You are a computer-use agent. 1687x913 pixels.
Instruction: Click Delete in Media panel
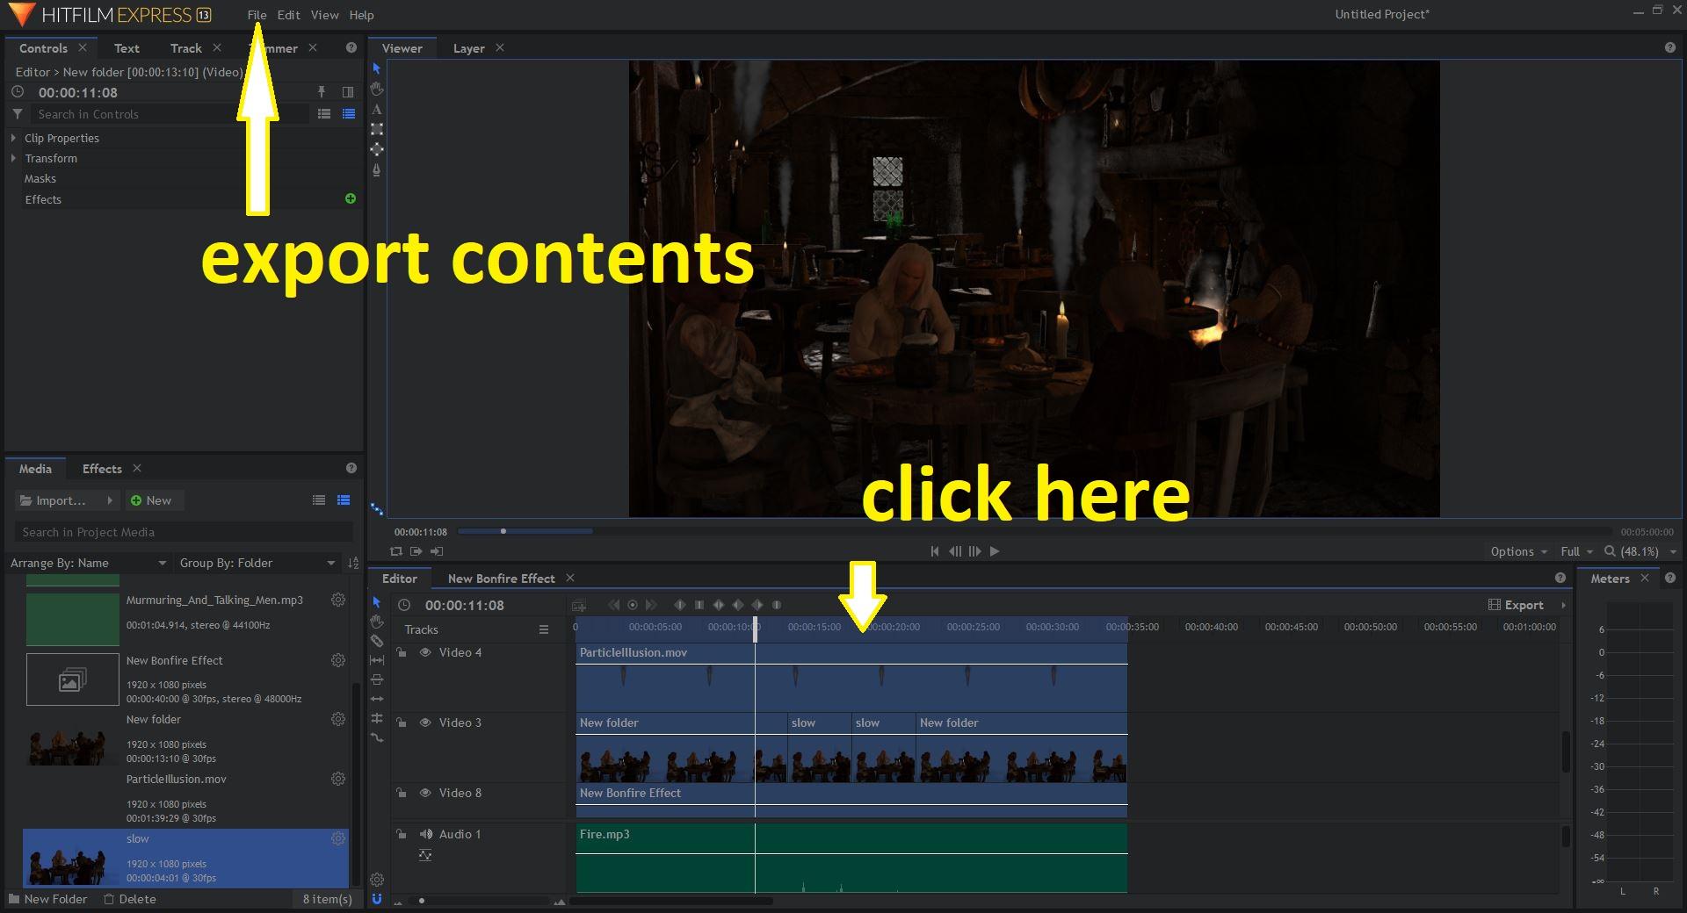click(129, 899)
